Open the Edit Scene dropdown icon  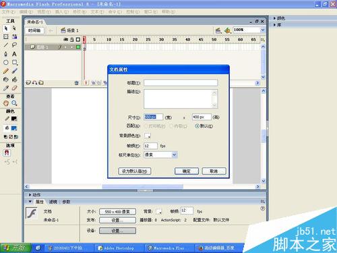218,30
